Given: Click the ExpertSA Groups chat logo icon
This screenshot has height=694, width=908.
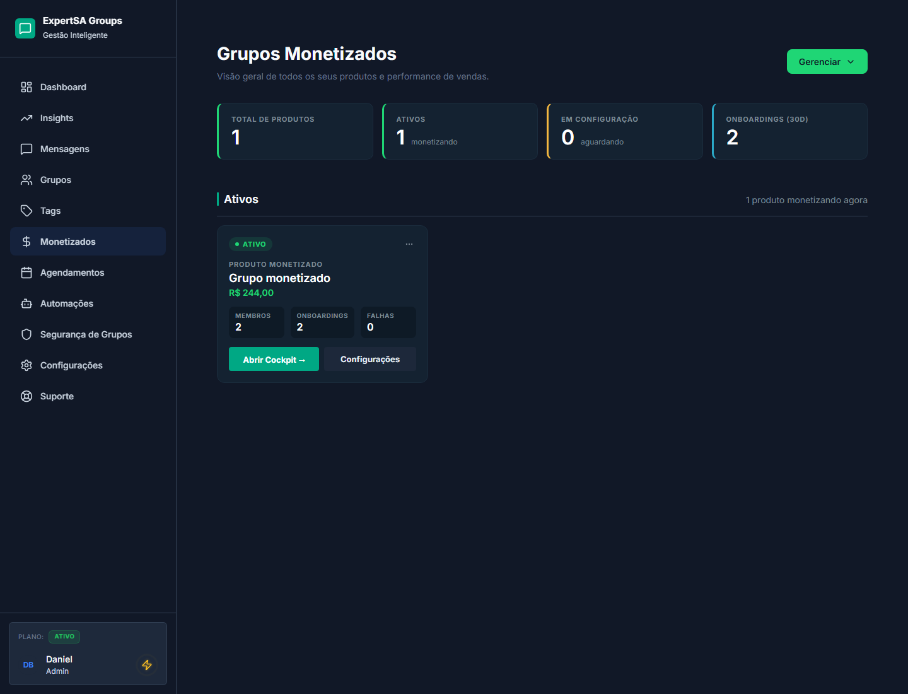Looking at the screenshot, I should pyautogui.click(x=25, y=28).
